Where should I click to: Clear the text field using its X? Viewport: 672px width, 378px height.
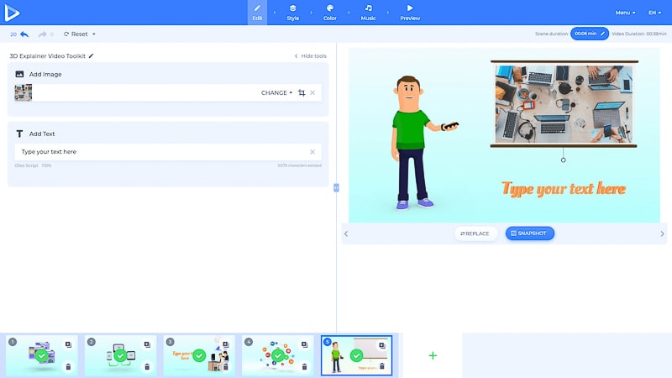(312, 152)
